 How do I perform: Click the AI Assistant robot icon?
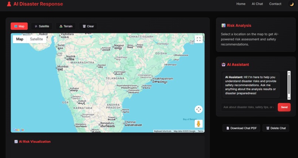coord(223,64)
